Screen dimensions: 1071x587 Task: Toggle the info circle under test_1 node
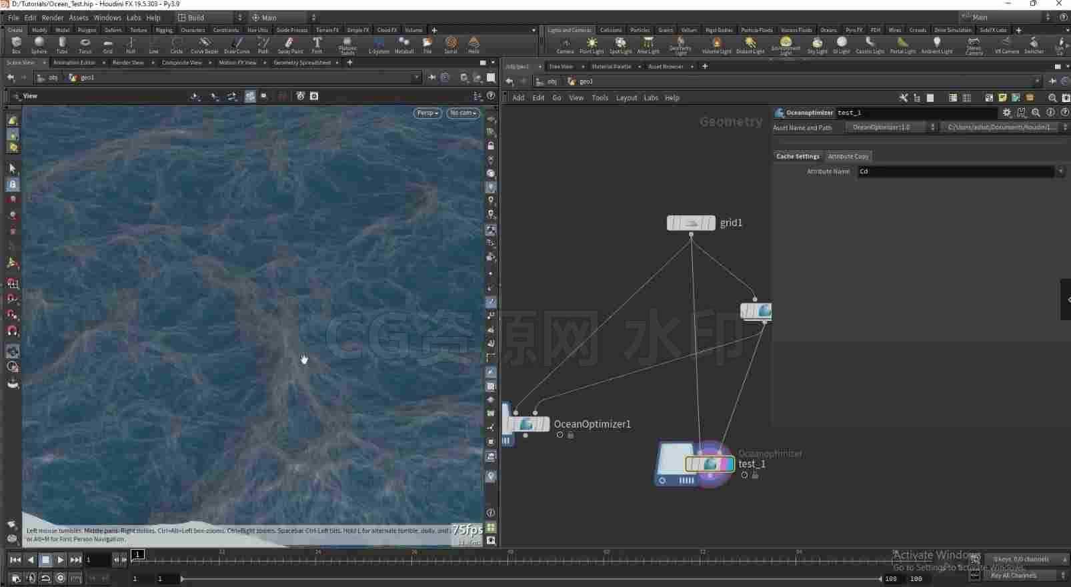click(744, 475)
